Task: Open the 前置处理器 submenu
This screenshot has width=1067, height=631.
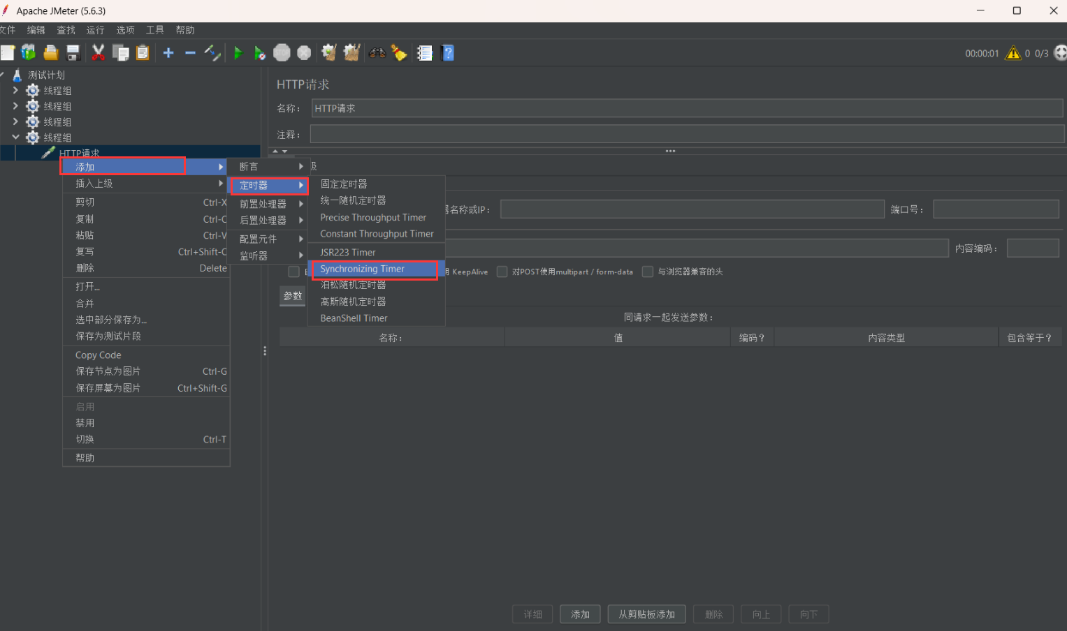Action: pos(269,204)
